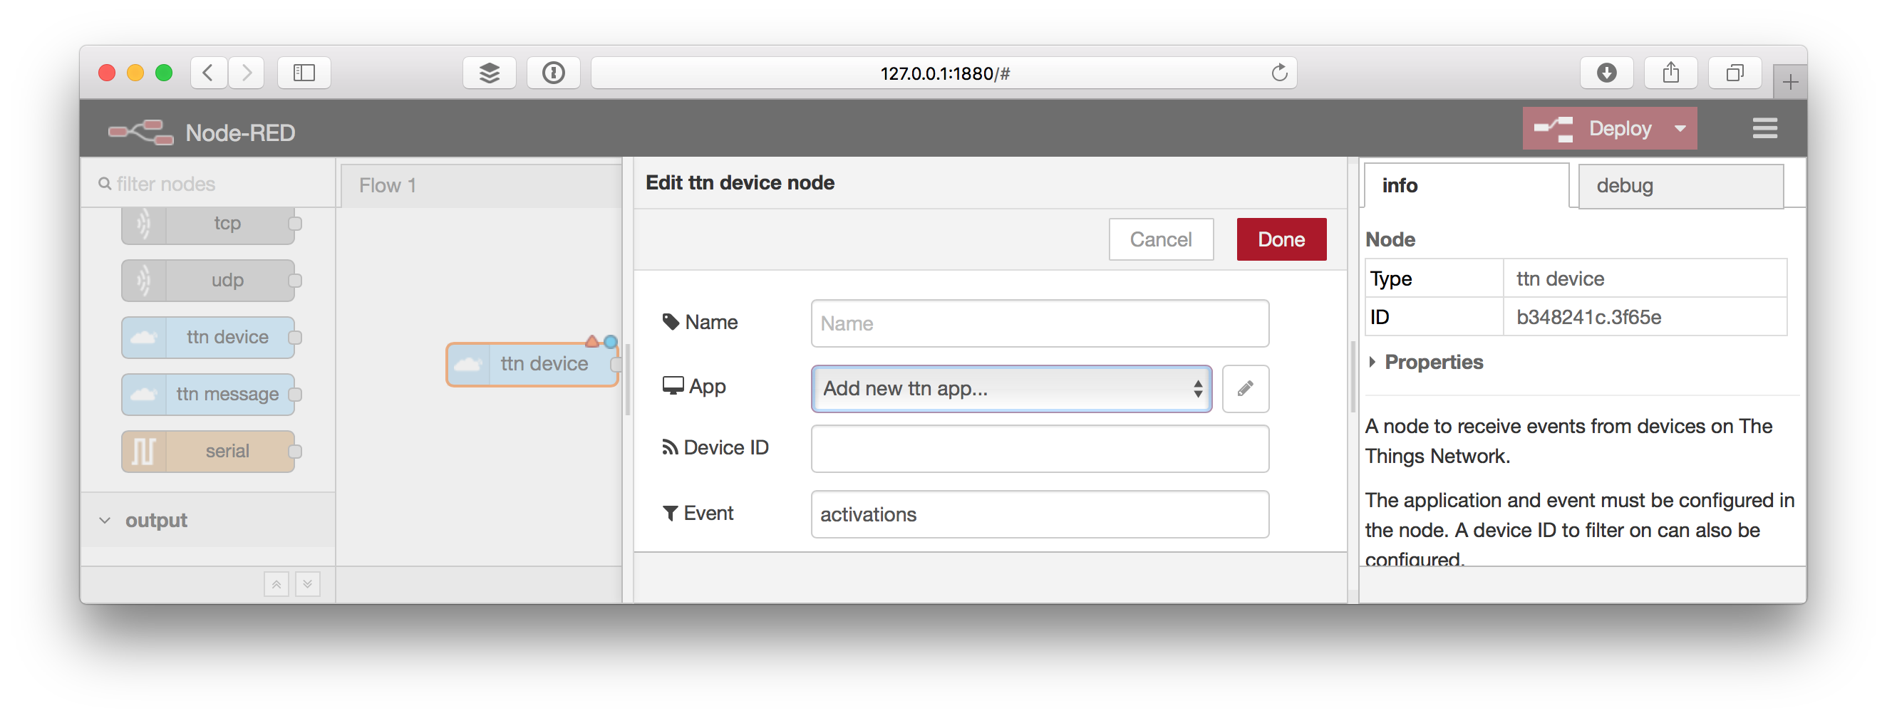
Task: Click the red Done button
Action: click(1281, 239)
